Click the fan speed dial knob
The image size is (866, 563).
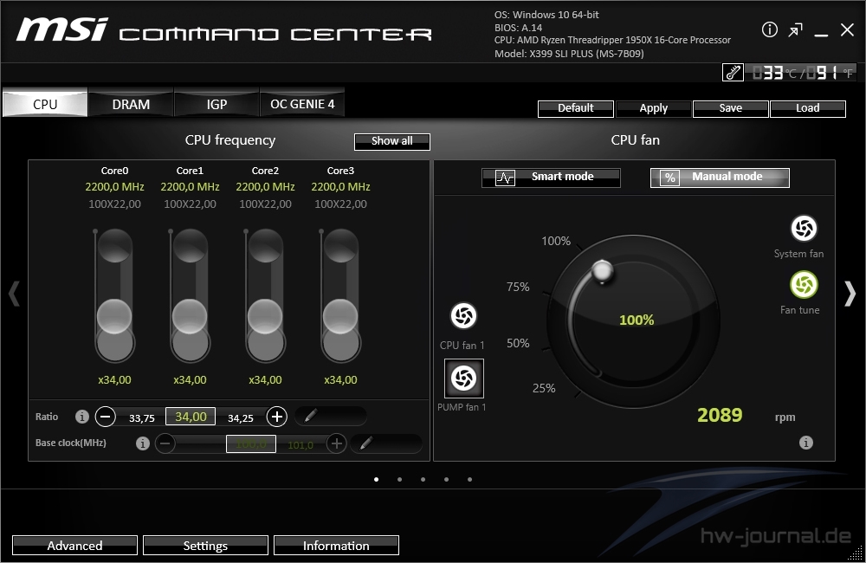pos(602,271)
